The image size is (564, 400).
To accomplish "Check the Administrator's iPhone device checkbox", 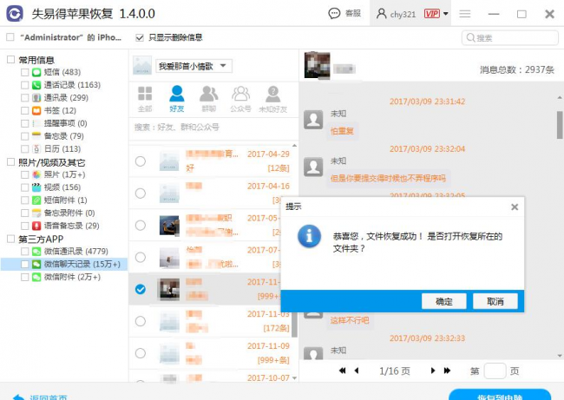I will [10, 37].
